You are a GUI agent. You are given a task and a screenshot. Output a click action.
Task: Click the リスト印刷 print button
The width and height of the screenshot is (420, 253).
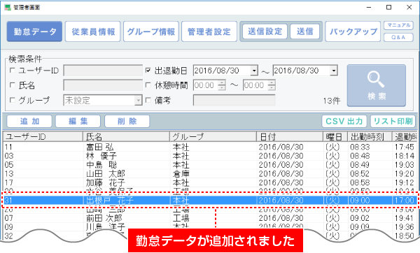click(393, 122)
